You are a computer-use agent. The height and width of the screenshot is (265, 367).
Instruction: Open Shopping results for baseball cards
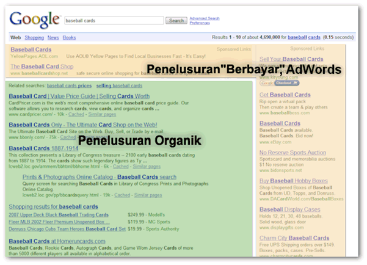click(x=53, y=207)
